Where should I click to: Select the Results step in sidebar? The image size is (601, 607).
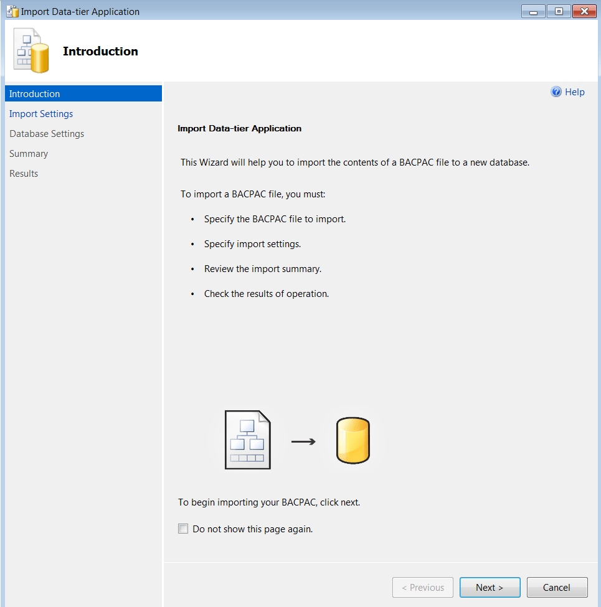point(24,174)
